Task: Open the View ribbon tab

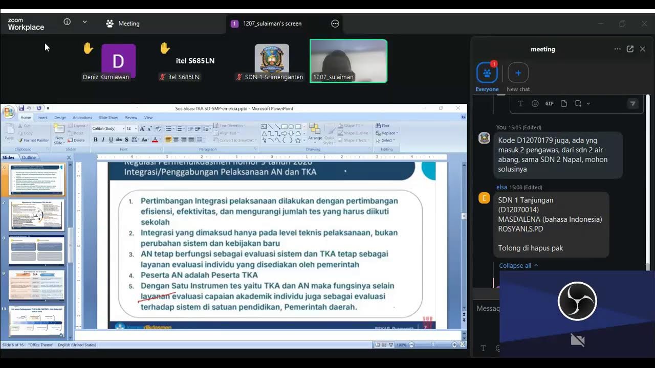Action: (148, 118)
